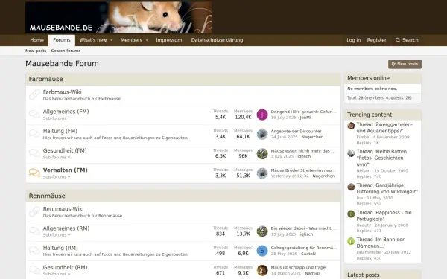Open the What's new tab
This screenshot has width=447, height=279.
click(93, 40)
